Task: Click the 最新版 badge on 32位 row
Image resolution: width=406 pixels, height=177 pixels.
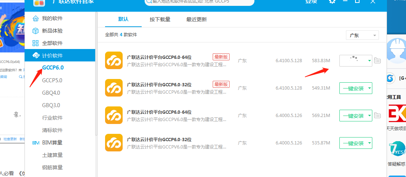Action: (x=221, y=84)
